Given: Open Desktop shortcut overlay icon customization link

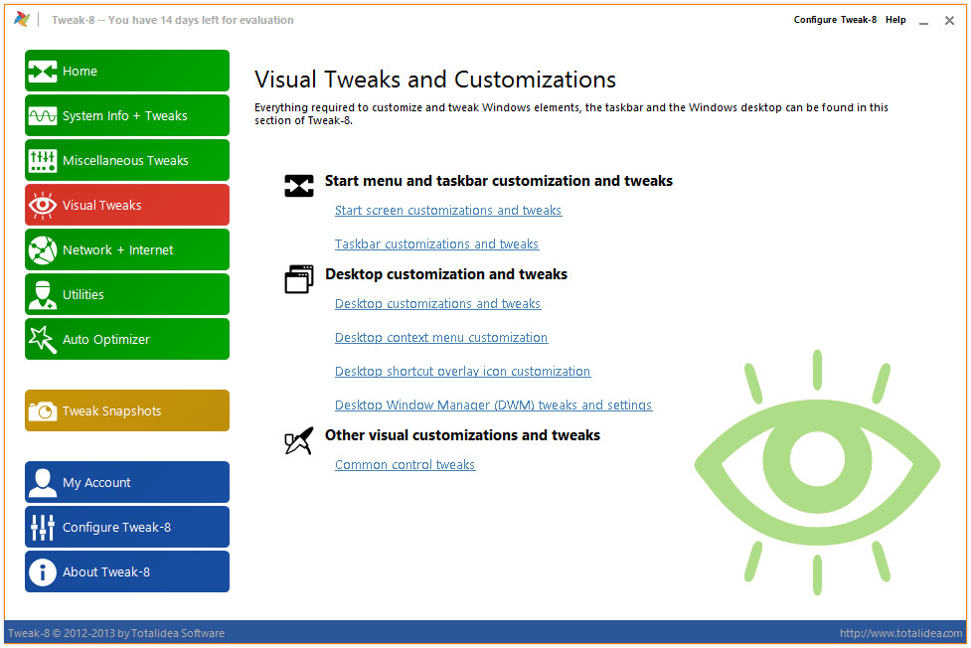Looking at the screenshot, I should pos(462,371).
